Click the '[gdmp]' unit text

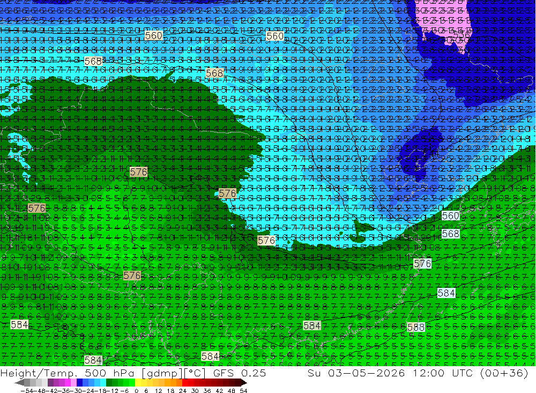coord(162,373)
